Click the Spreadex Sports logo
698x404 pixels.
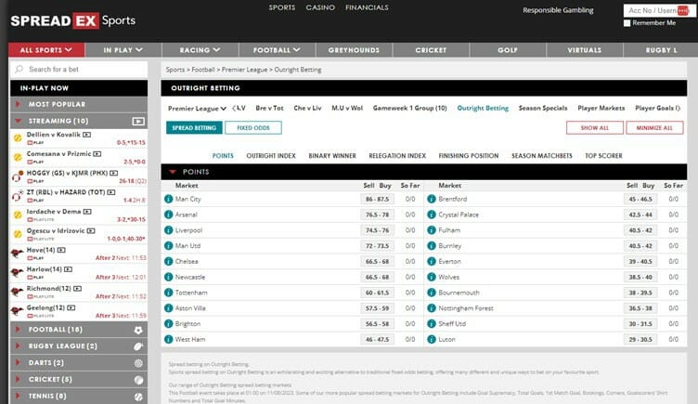coord(73,20)
